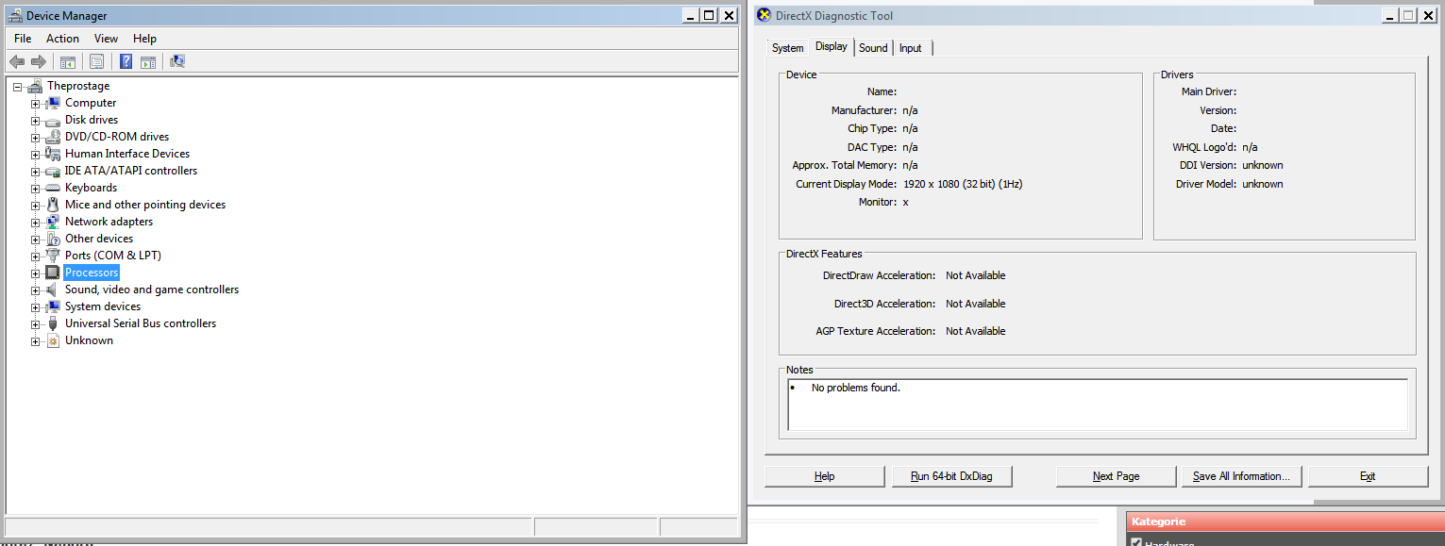Toggle the show/hide action pane toolbar icon
Image resolution: width=1445 pixels, height=546 pixels.
click(x=148, y=61)
